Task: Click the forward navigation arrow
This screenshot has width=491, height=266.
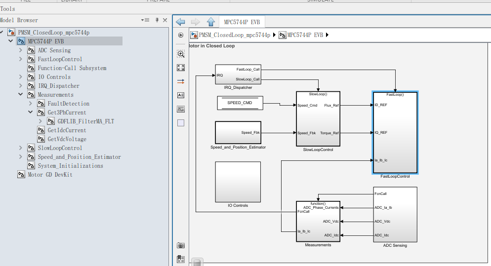Action: pyautogui.click(x=196, y=22)
